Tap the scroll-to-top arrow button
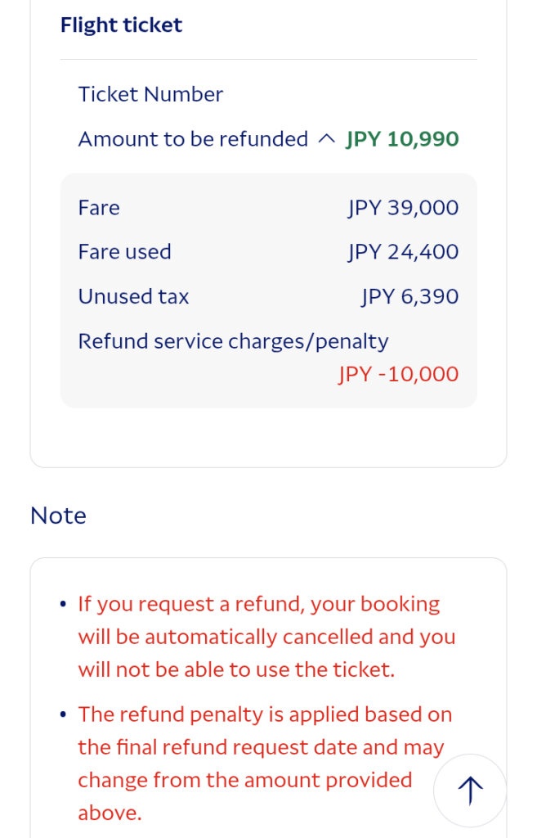The height and width of the screenshot is (838, 537). [x=470, y=791]
